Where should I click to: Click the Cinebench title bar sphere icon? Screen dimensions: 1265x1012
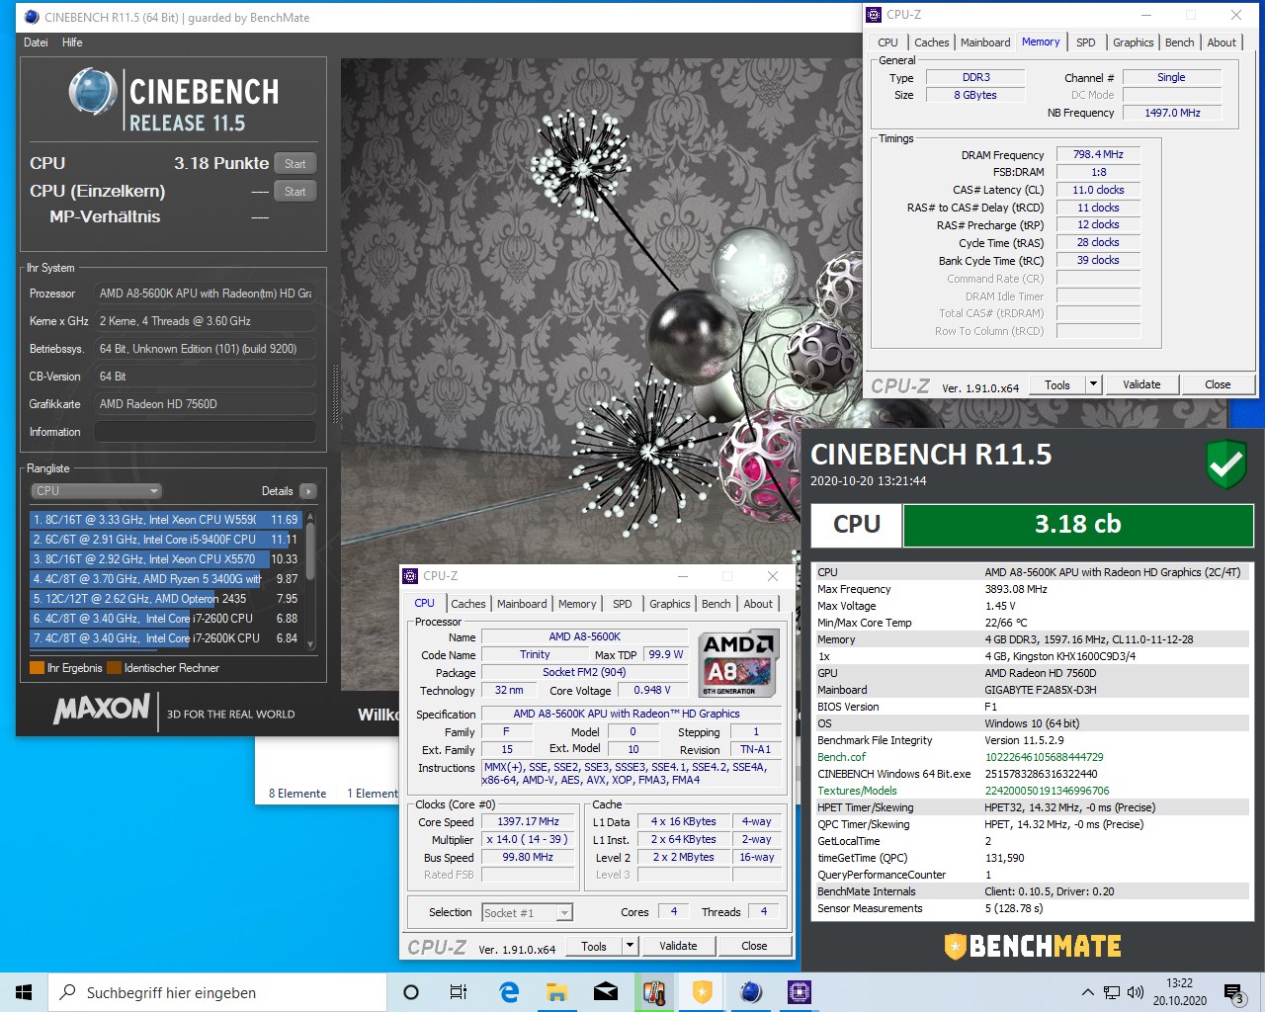(x=31, y=17)
